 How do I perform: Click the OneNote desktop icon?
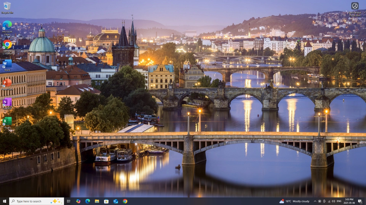pyautogui.click(x=7, y=104)
